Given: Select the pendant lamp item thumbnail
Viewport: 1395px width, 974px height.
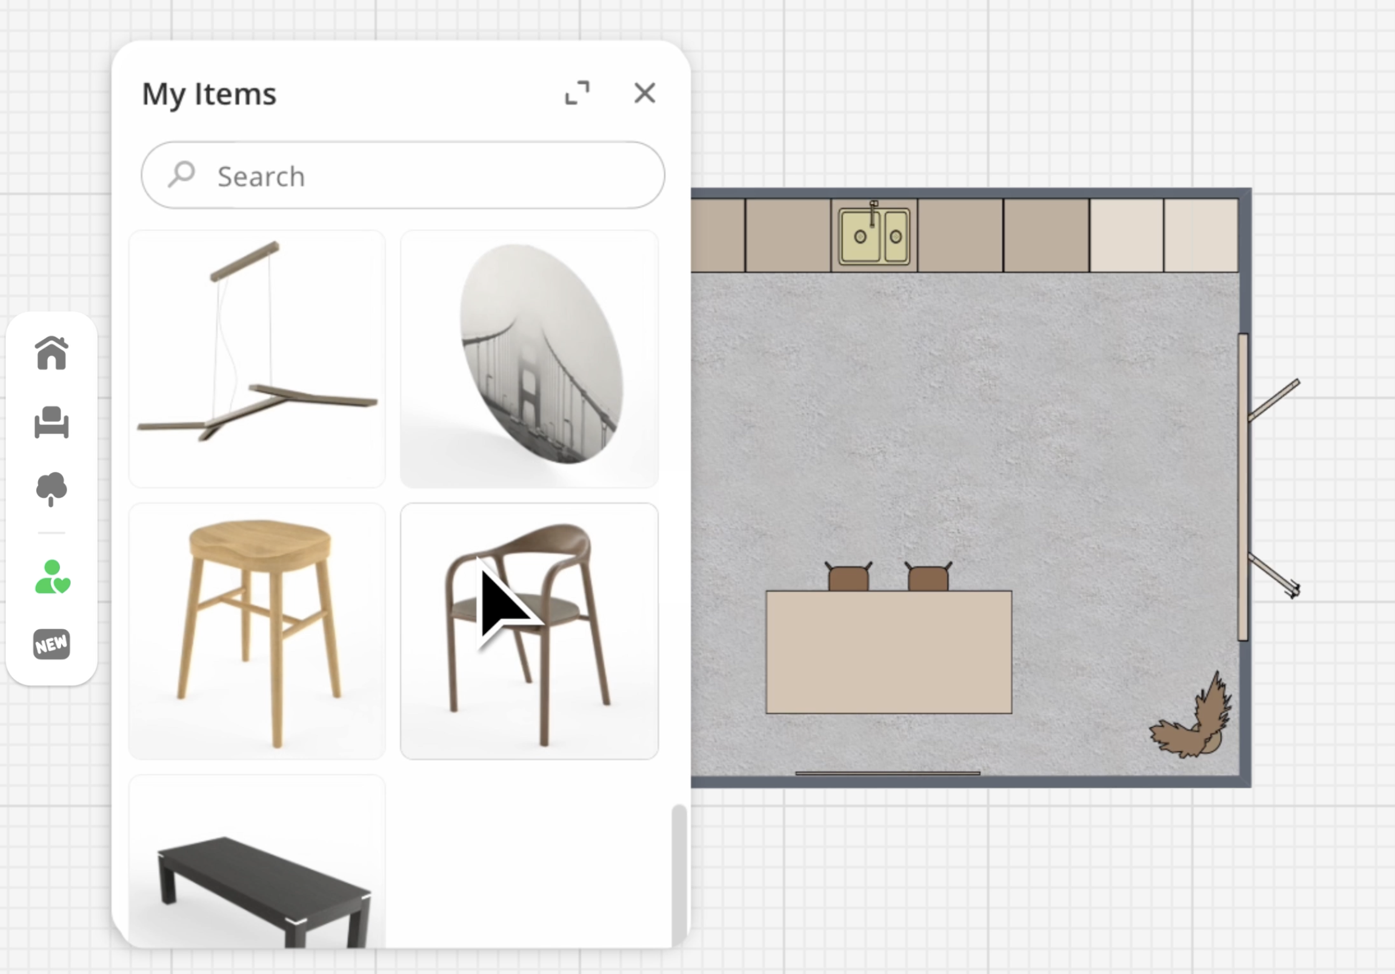Looking at the screenshot, I should pos(257,358).
